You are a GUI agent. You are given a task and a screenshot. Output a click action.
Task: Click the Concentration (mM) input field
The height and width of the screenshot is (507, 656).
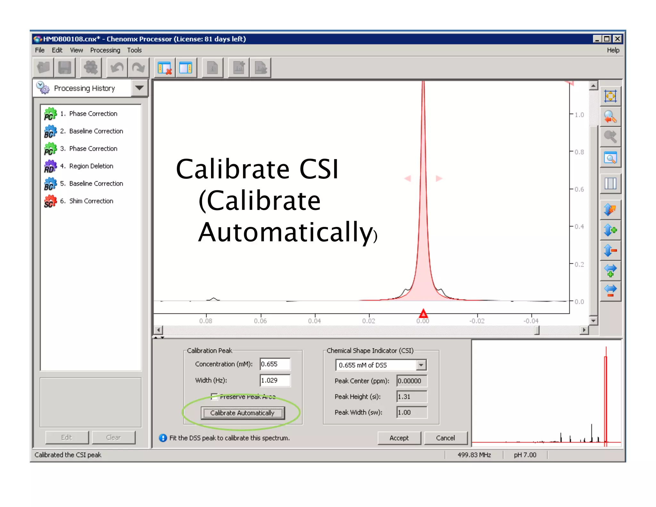pyautogui.click(x=275, y=364)
